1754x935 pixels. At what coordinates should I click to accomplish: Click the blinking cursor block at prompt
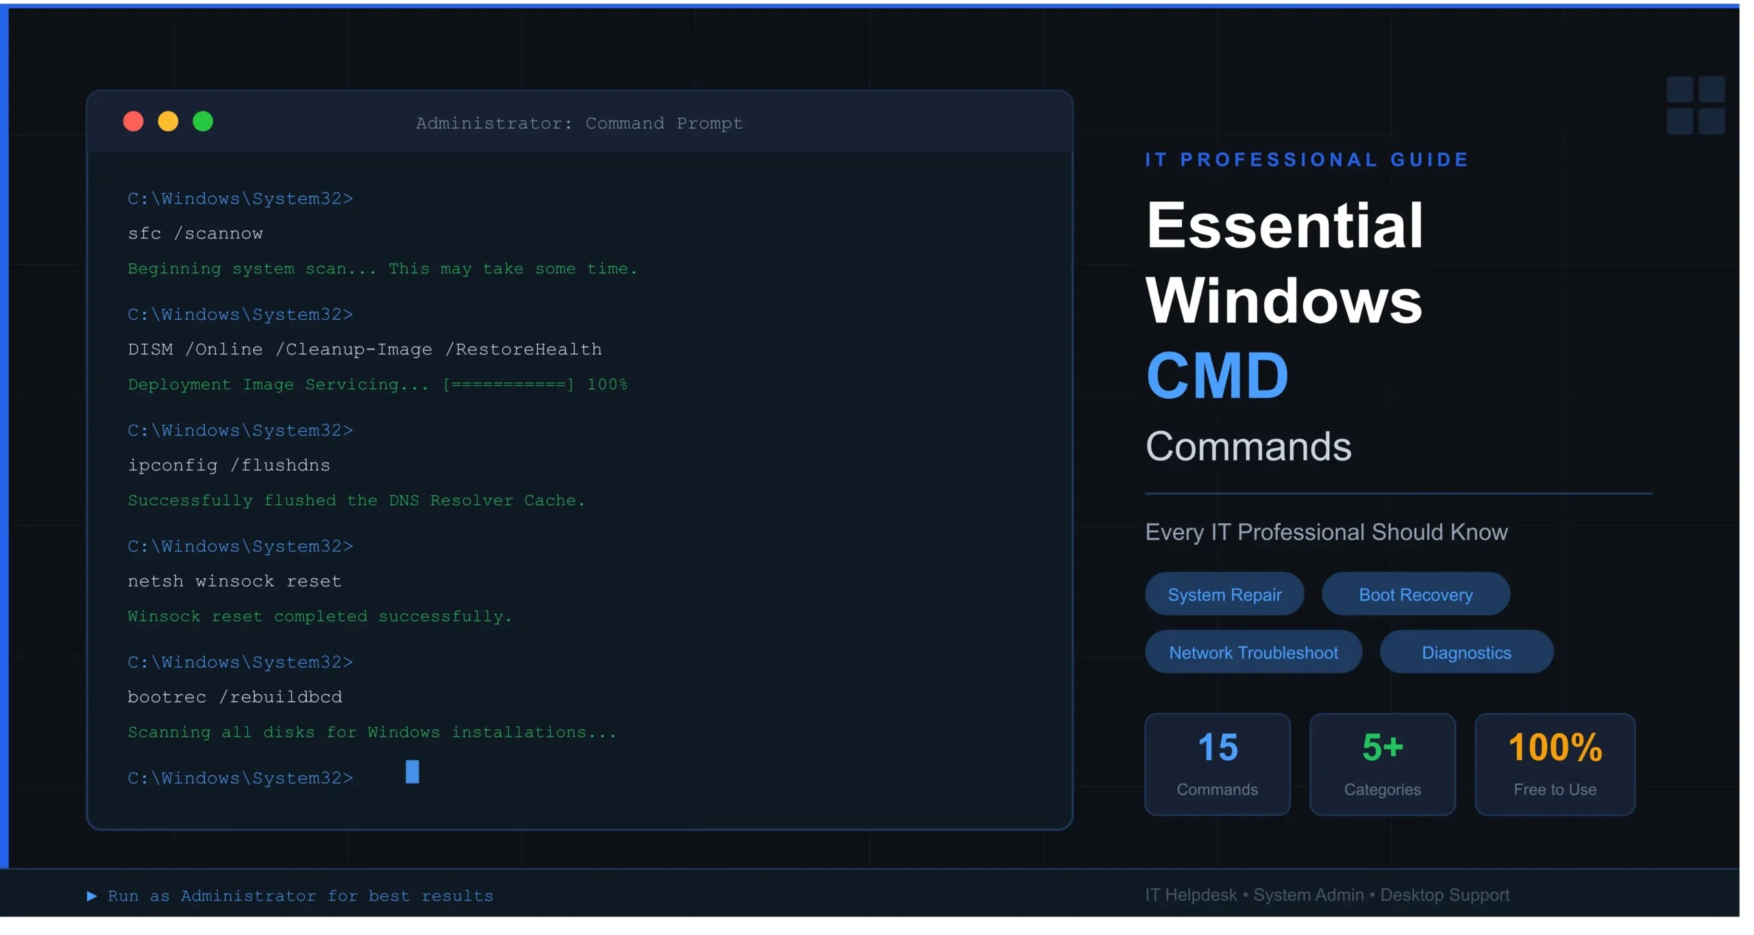[412, 772]
